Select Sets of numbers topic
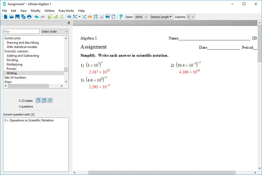This screenshot has width=262, height=175. (15, 77)
